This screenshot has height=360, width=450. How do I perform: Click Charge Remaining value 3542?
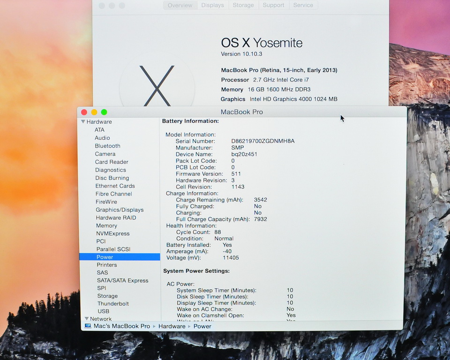click(261, 200)
